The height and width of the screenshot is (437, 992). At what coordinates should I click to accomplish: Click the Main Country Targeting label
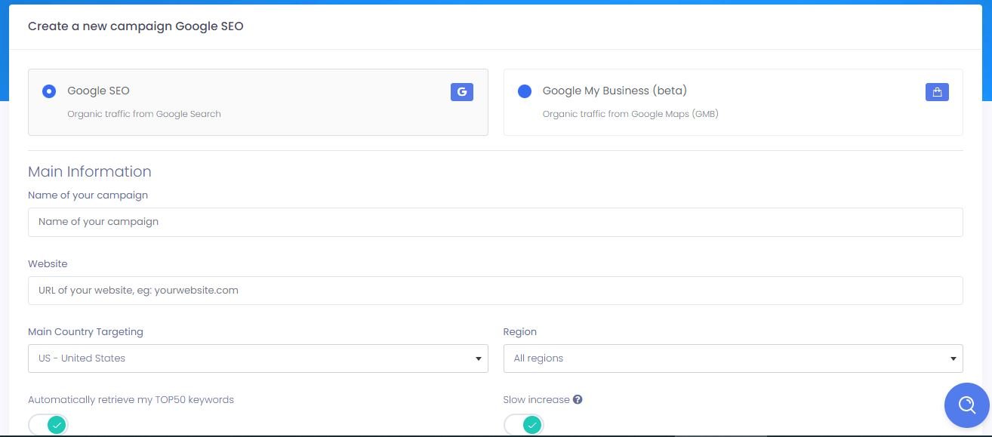85,331
